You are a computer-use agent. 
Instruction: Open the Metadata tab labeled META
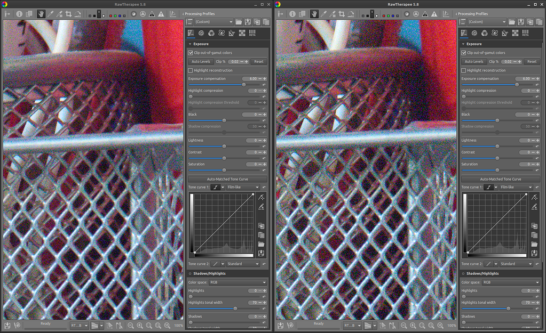(x=252, y=34)
